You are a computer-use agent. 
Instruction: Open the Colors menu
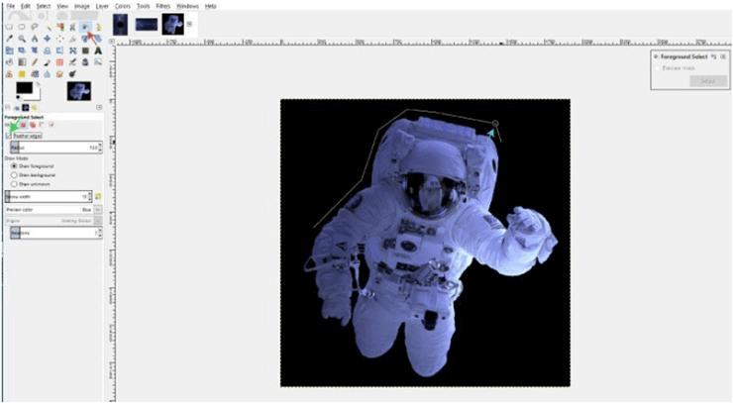click(122, 6)
